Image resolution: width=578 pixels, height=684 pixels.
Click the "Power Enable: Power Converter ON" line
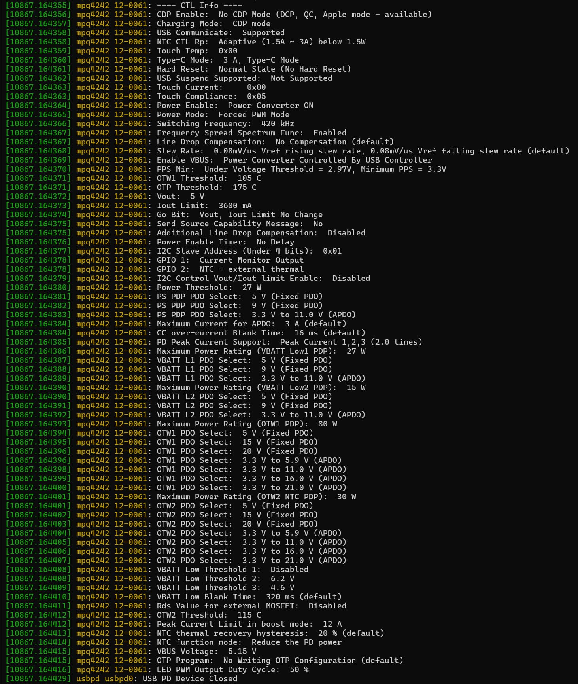tap(235, 105)
